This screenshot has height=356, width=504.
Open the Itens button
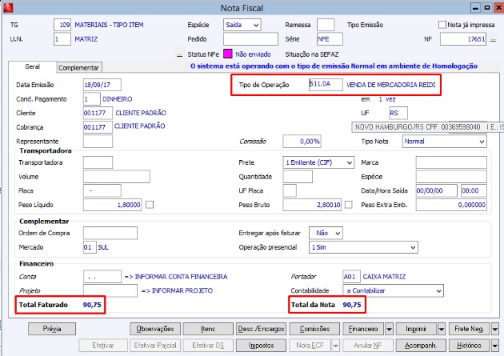point(208,329)
